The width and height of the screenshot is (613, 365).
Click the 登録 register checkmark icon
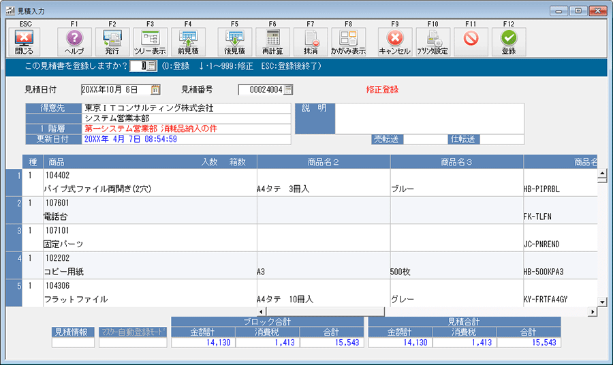coord(509,42)
